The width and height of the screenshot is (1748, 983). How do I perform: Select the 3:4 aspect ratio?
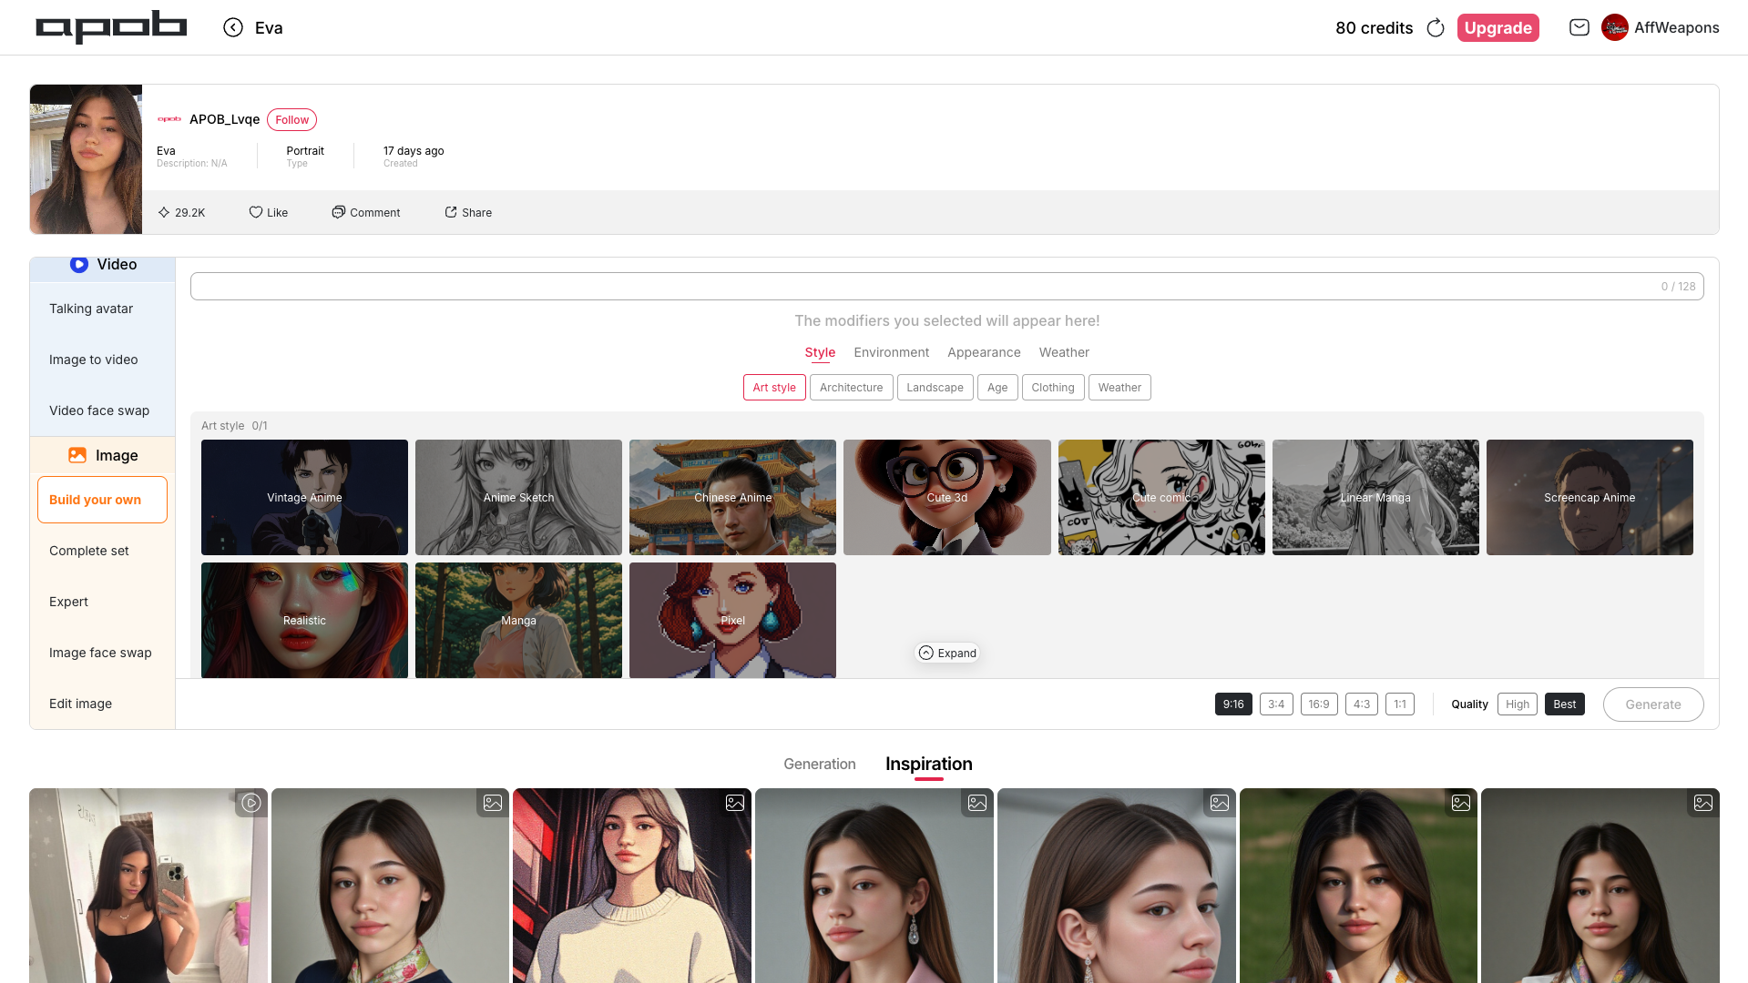click(x=1276, y=704)
